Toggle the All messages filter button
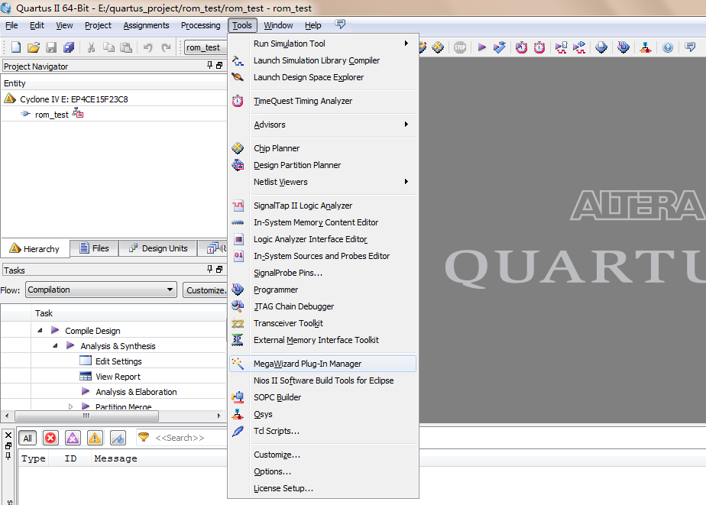706x505 pixels. tap(28, 438)
